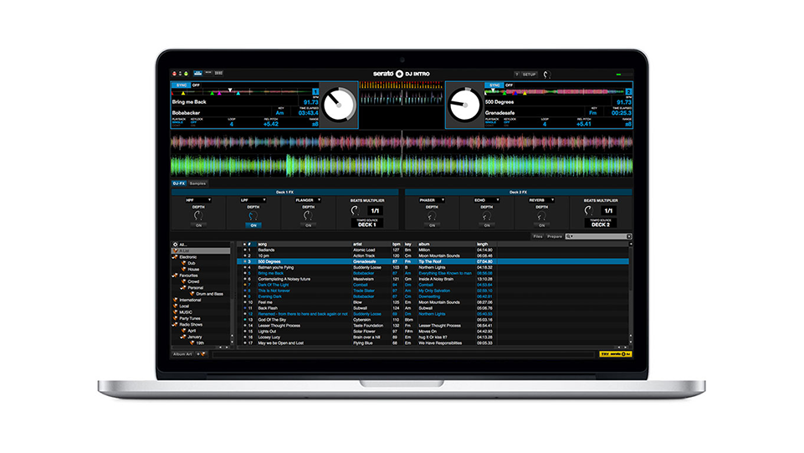Screen dimensions: 804x453
Task: Click the LPF depth knob
Action: click(253, 216)
